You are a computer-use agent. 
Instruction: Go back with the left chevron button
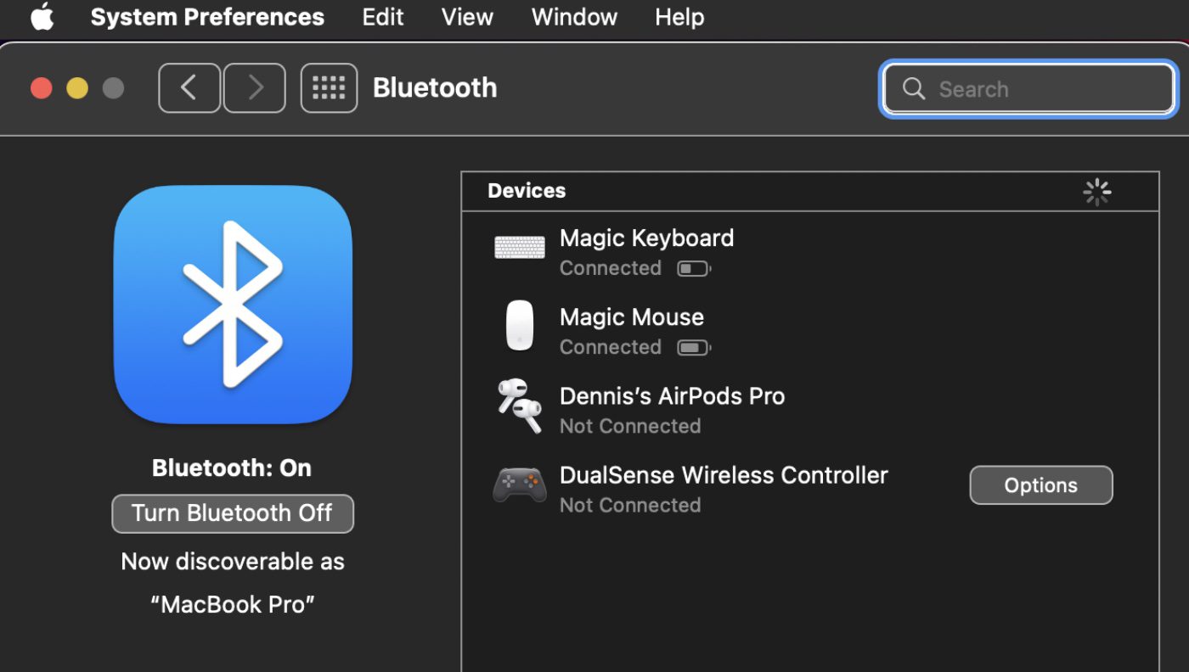point(189,87)
